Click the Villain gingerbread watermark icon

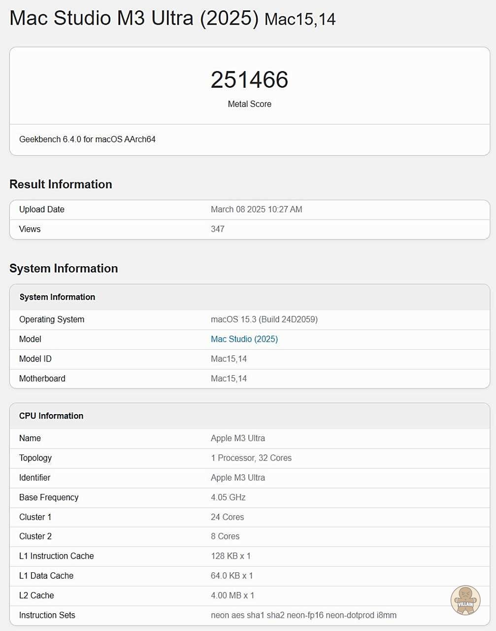click(465, 600)
